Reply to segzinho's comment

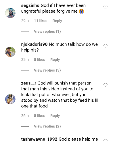click(x=57, y=21)
